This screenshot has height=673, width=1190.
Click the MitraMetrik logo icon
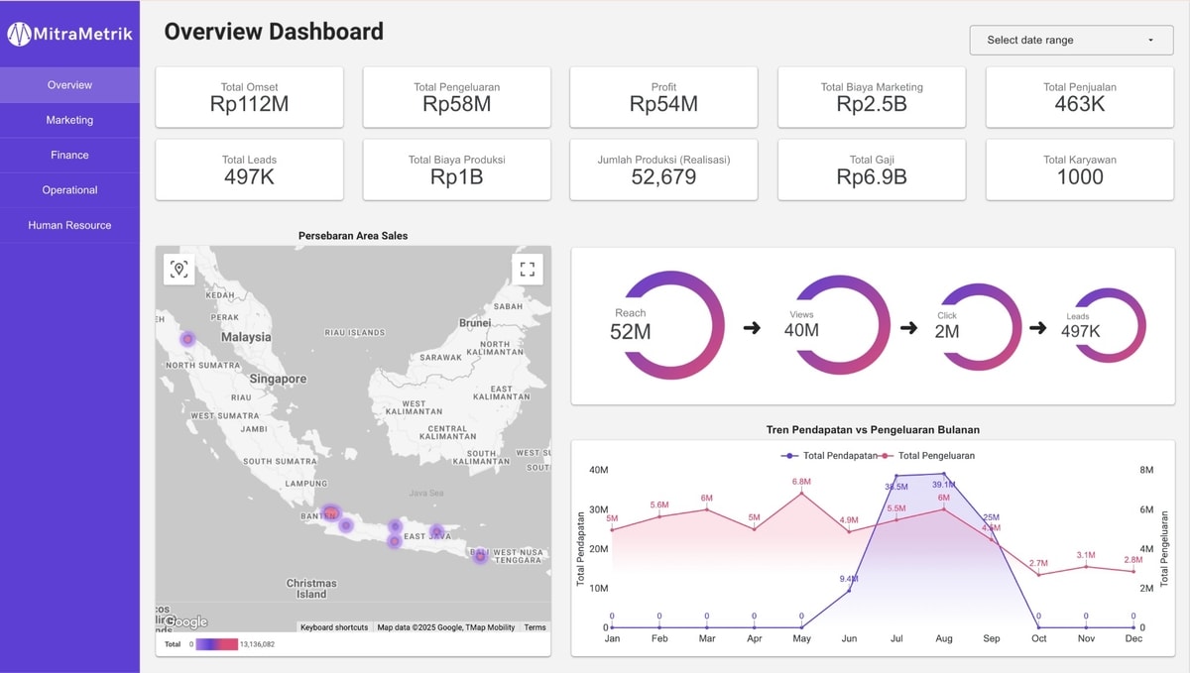coord(20,35)
